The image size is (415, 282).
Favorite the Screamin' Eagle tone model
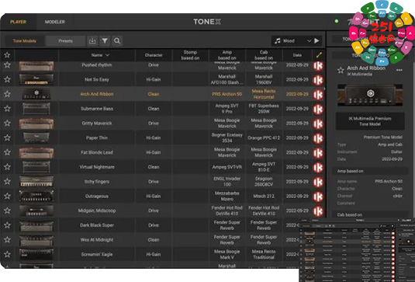(x=7, y=255)
